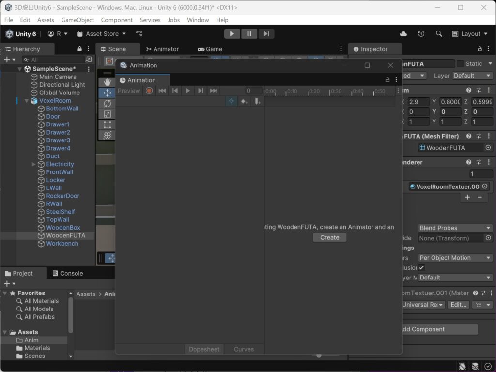Viewport: 496px width, 372px height.
Task: Open the Undo History icon
Action: tap(421, 34)
